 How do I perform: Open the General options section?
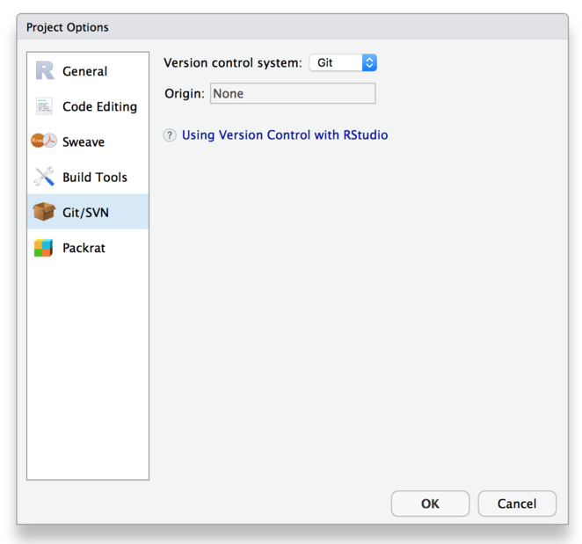pos(84,71)
